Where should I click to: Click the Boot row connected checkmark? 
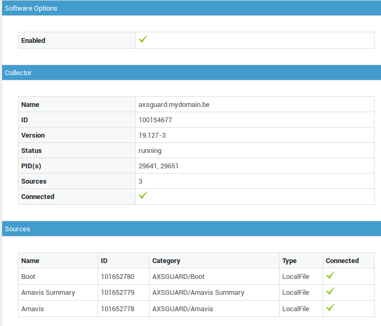pos(331,275)
